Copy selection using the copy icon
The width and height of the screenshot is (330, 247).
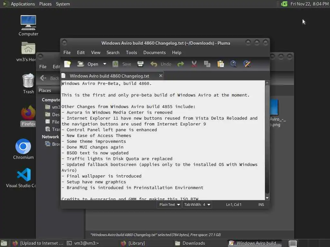click(207, 64)
